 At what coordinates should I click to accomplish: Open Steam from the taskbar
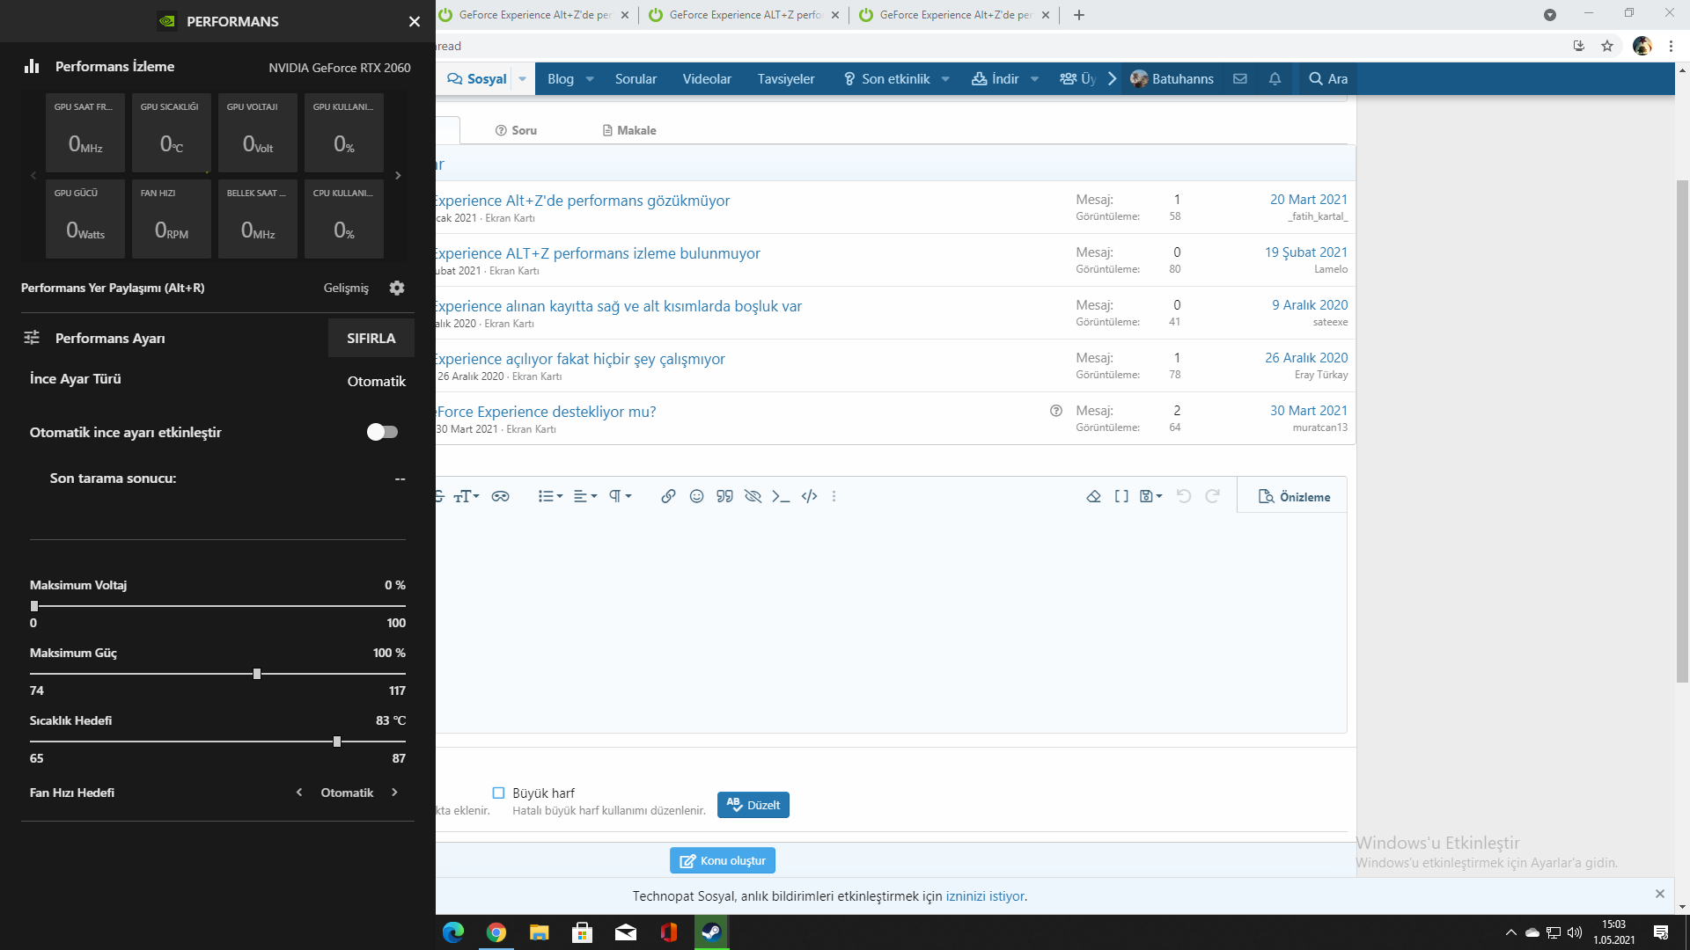coord(711,932)
